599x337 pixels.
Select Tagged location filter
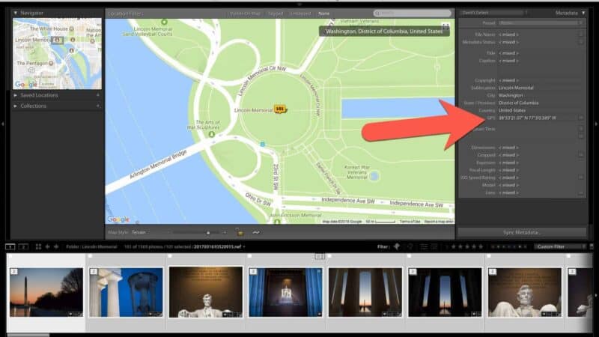point(275,13)
